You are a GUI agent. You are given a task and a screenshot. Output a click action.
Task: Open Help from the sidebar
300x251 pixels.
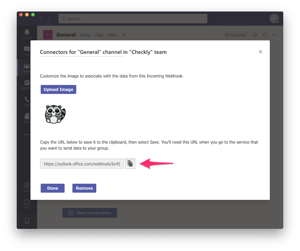[x=27, y=203]
